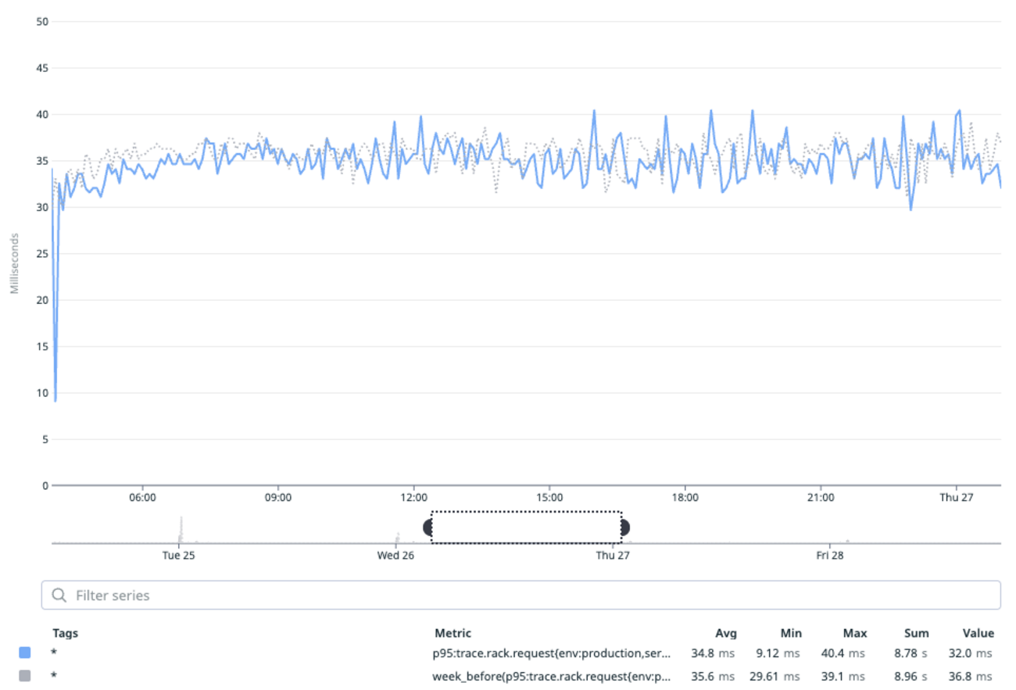This screenshot has height=690, width=1016.
Task: Select the blue series color swatch
Action: [x=24, y=652]
